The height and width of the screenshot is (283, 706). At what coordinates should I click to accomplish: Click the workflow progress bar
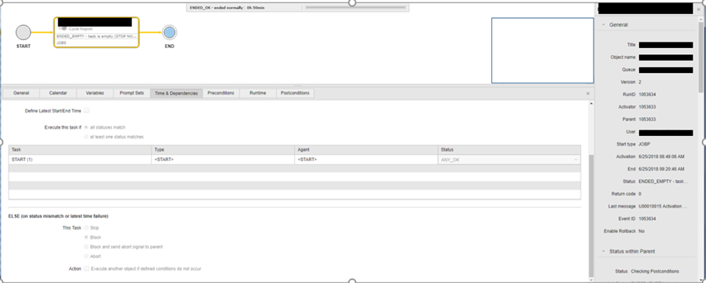355,8
